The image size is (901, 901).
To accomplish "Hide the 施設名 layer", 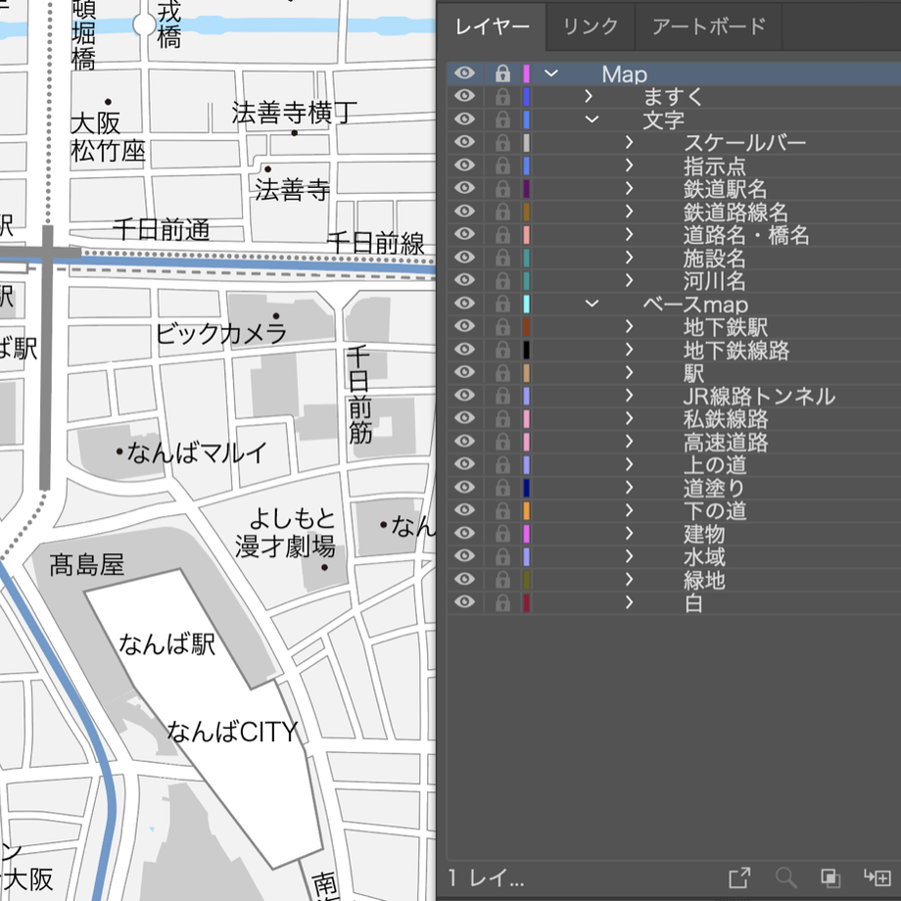I will pyautogui.click(x=464, y=257).
